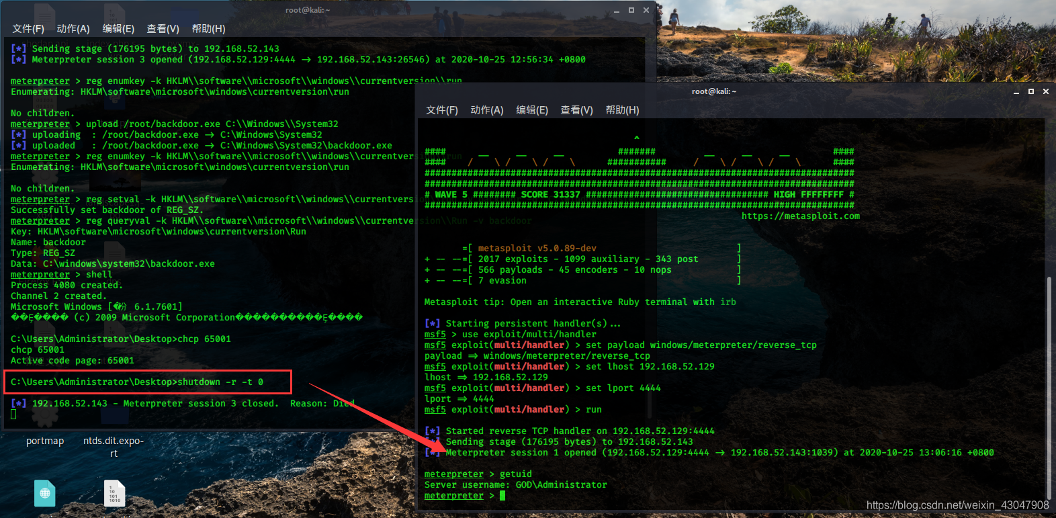Close the left root@kali terminal window

click(646, 10)
